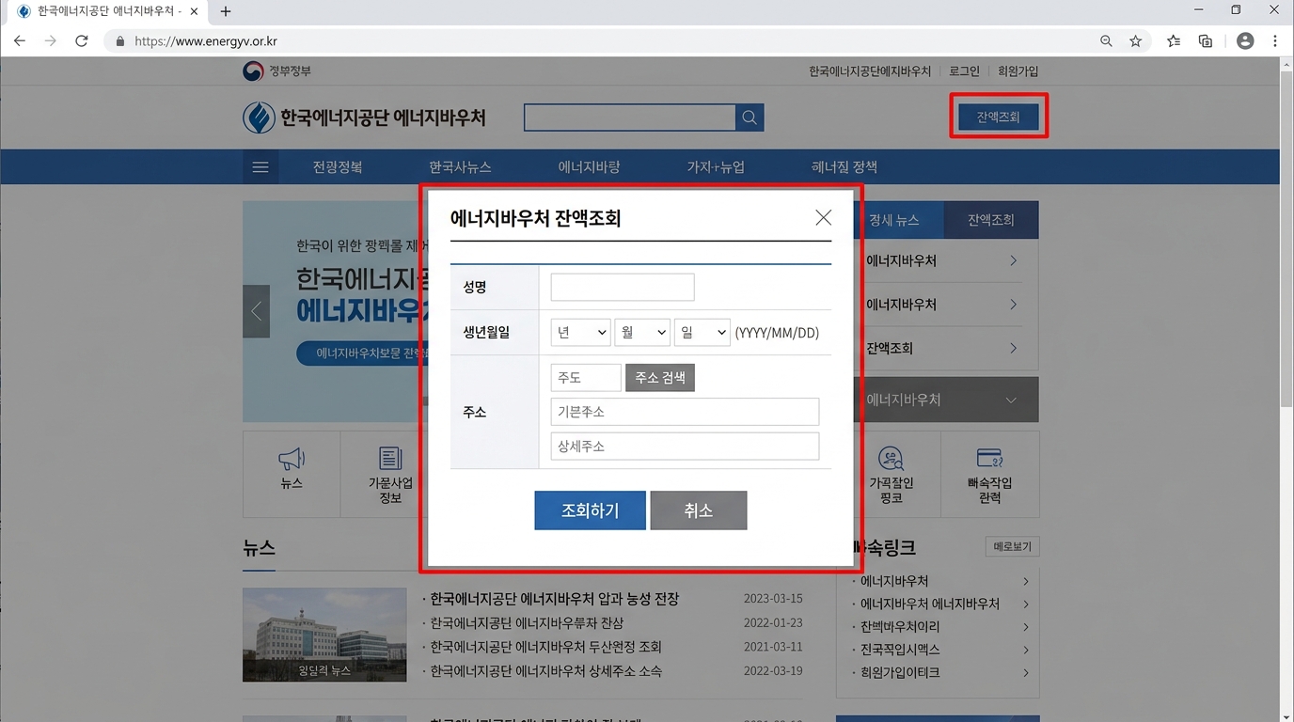Expand the dark 에너지바우처 dropdown bar

946,400
